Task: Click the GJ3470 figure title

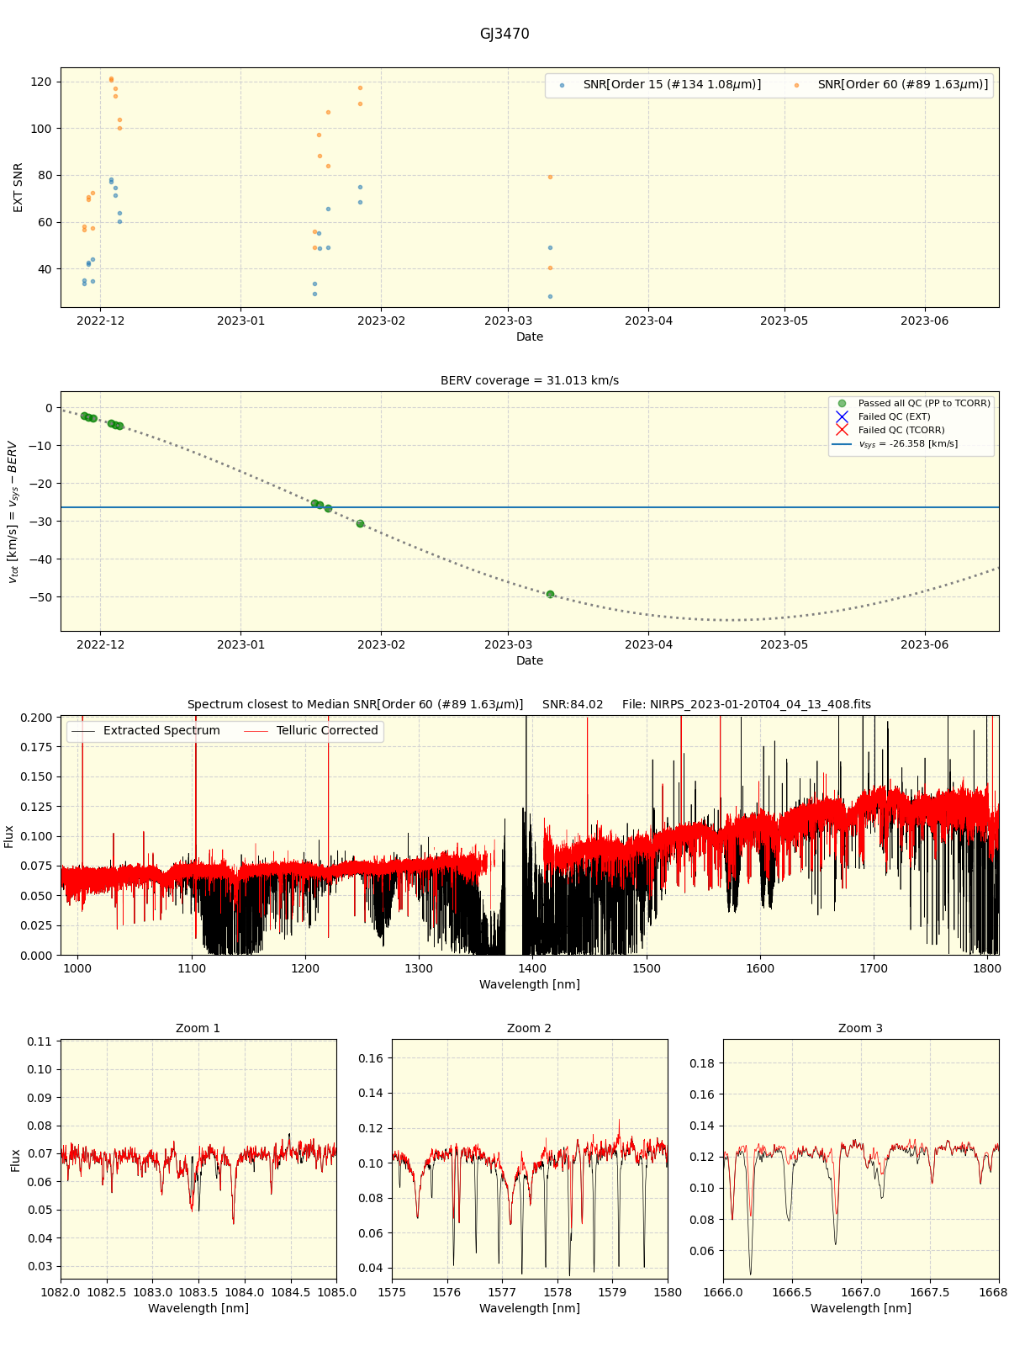Action: [504, 34]
